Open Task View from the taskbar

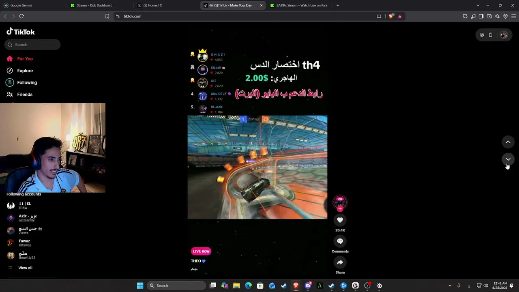213,286
